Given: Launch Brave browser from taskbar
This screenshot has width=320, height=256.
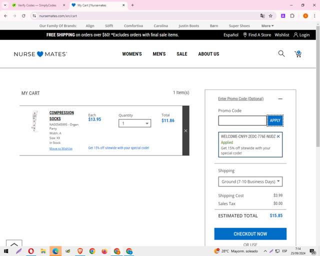Looking at the screenshot, I should tap(80, 251).
